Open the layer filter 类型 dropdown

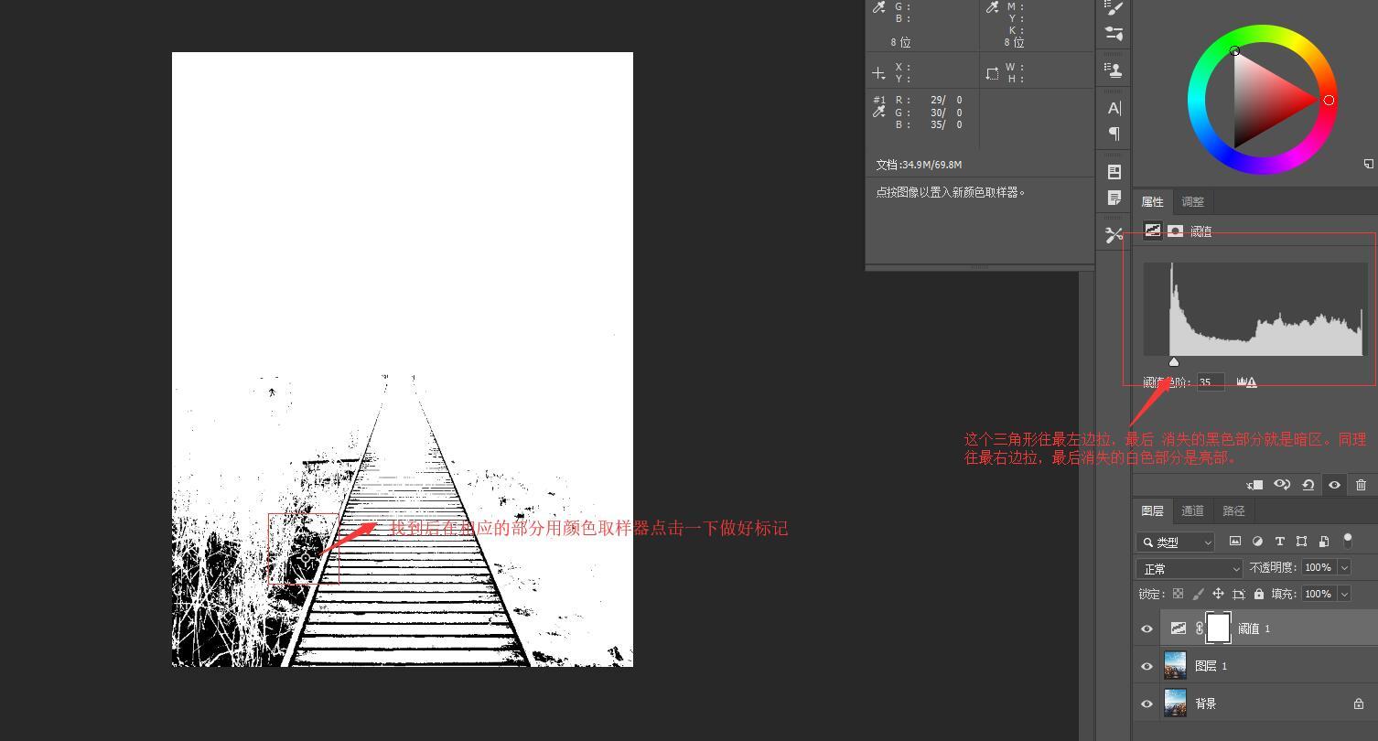(x=1176, y=542)
